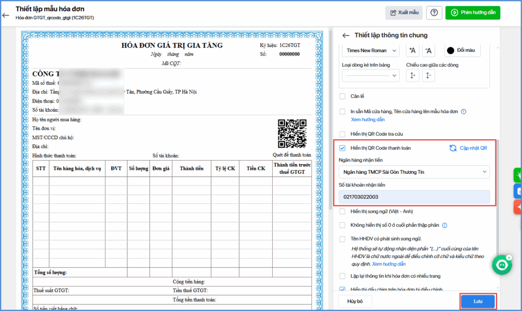Click the info icon beside 'In sẵn Mã cửa hàng'

464,112
